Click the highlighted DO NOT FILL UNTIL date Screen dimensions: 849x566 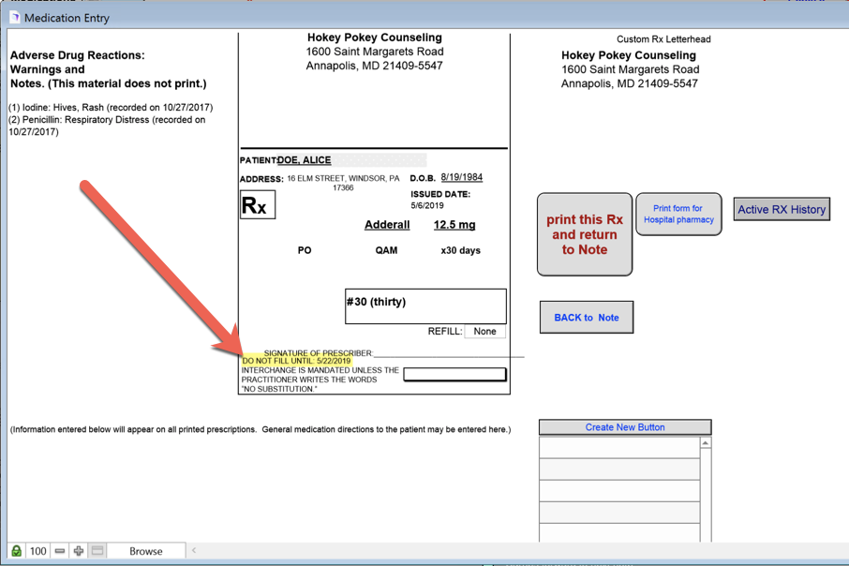[296, 361]
